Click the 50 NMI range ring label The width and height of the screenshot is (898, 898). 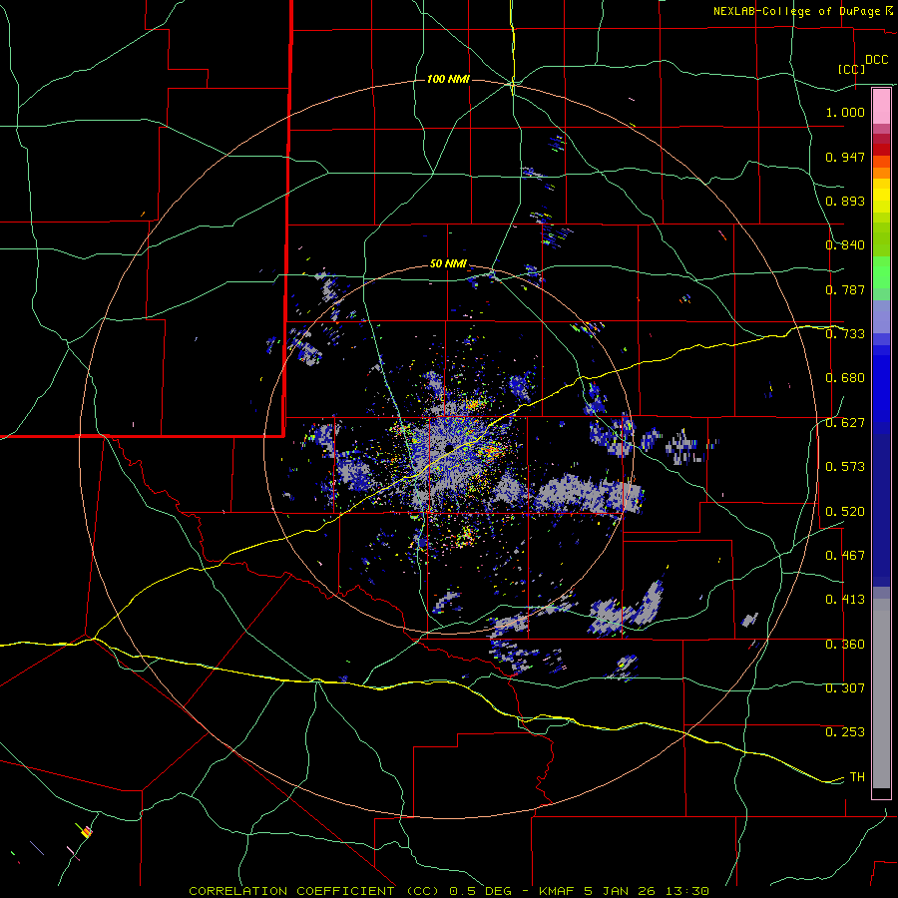448,263
